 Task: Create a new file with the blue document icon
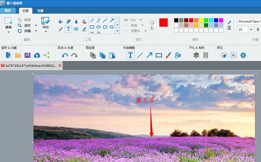[8, 55]
